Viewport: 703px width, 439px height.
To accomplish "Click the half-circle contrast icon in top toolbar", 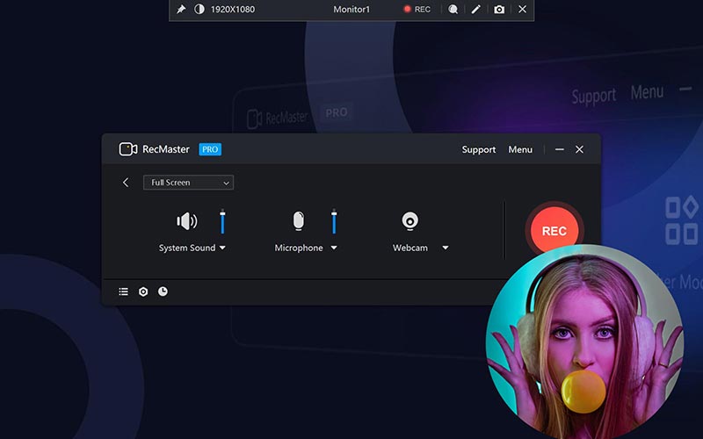I will (199, 9).
